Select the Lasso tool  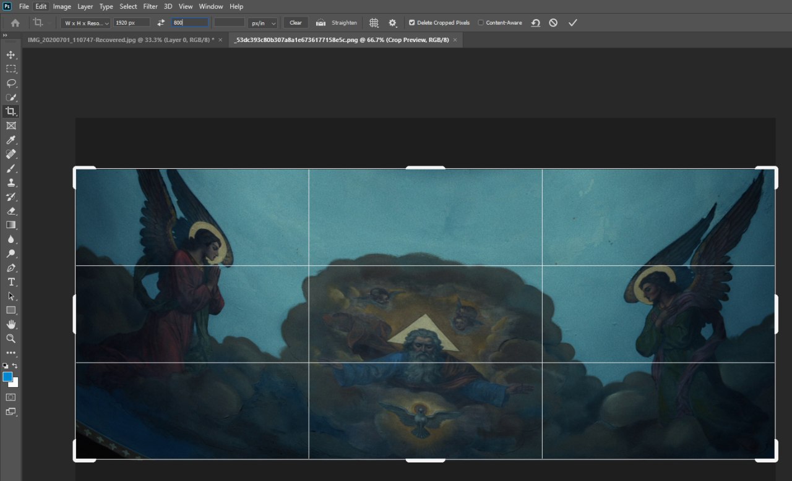pos(11,83)
